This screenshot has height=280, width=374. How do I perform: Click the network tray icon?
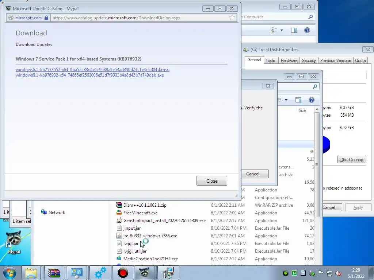tap(329, 273)
